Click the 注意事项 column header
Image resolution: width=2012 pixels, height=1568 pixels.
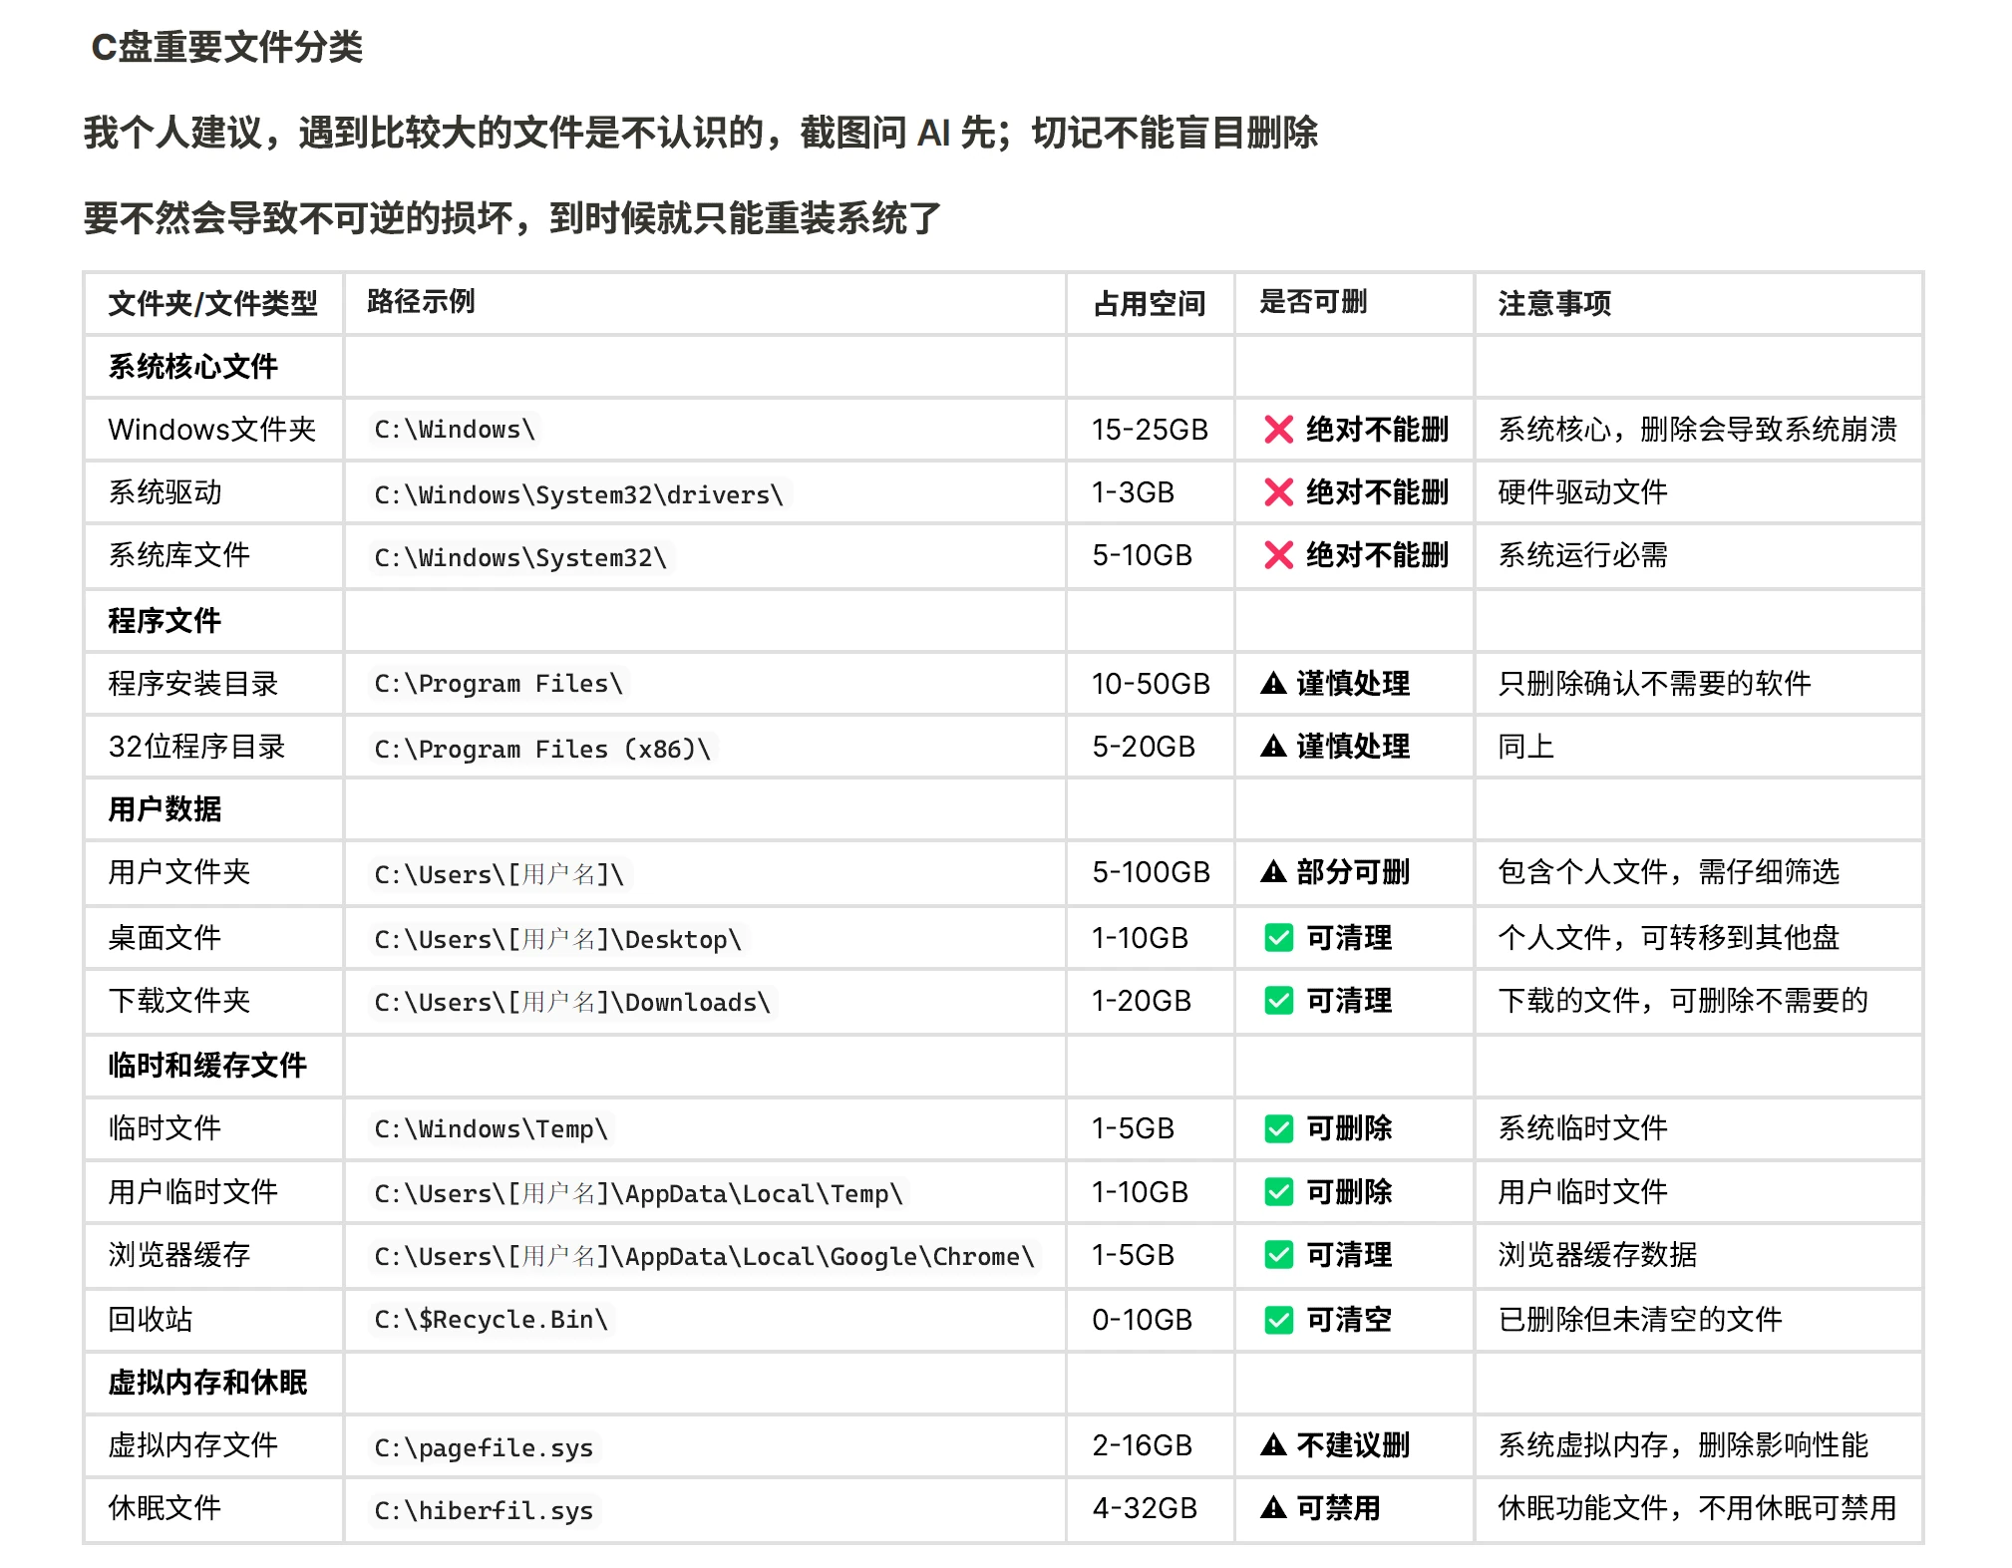click(x=1554, y=303)
